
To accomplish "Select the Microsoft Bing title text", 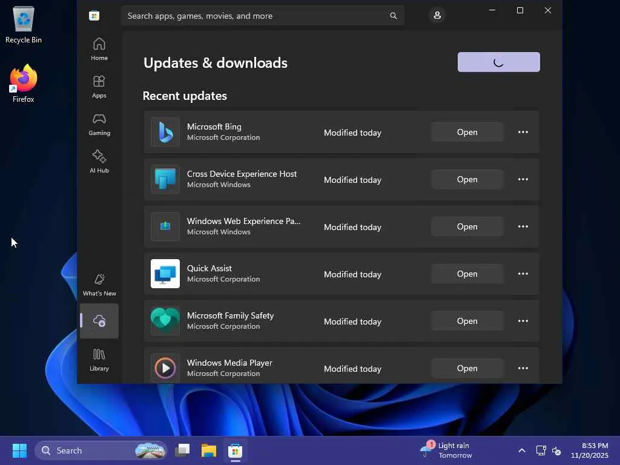I will point(214,127).
